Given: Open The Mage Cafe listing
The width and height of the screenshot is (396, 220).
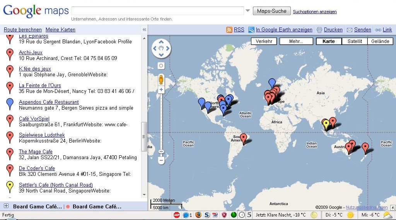Looking at the screenshot, I should 36,152.
